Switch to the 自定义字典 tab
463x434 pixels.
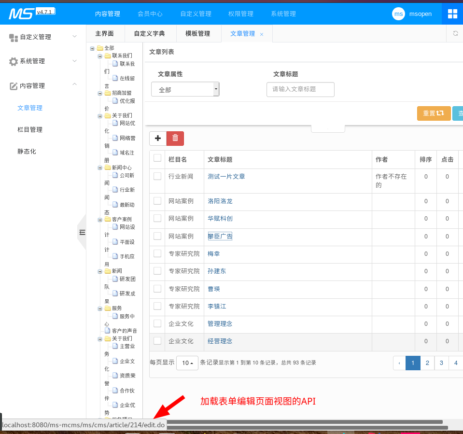tap(149, 34)
